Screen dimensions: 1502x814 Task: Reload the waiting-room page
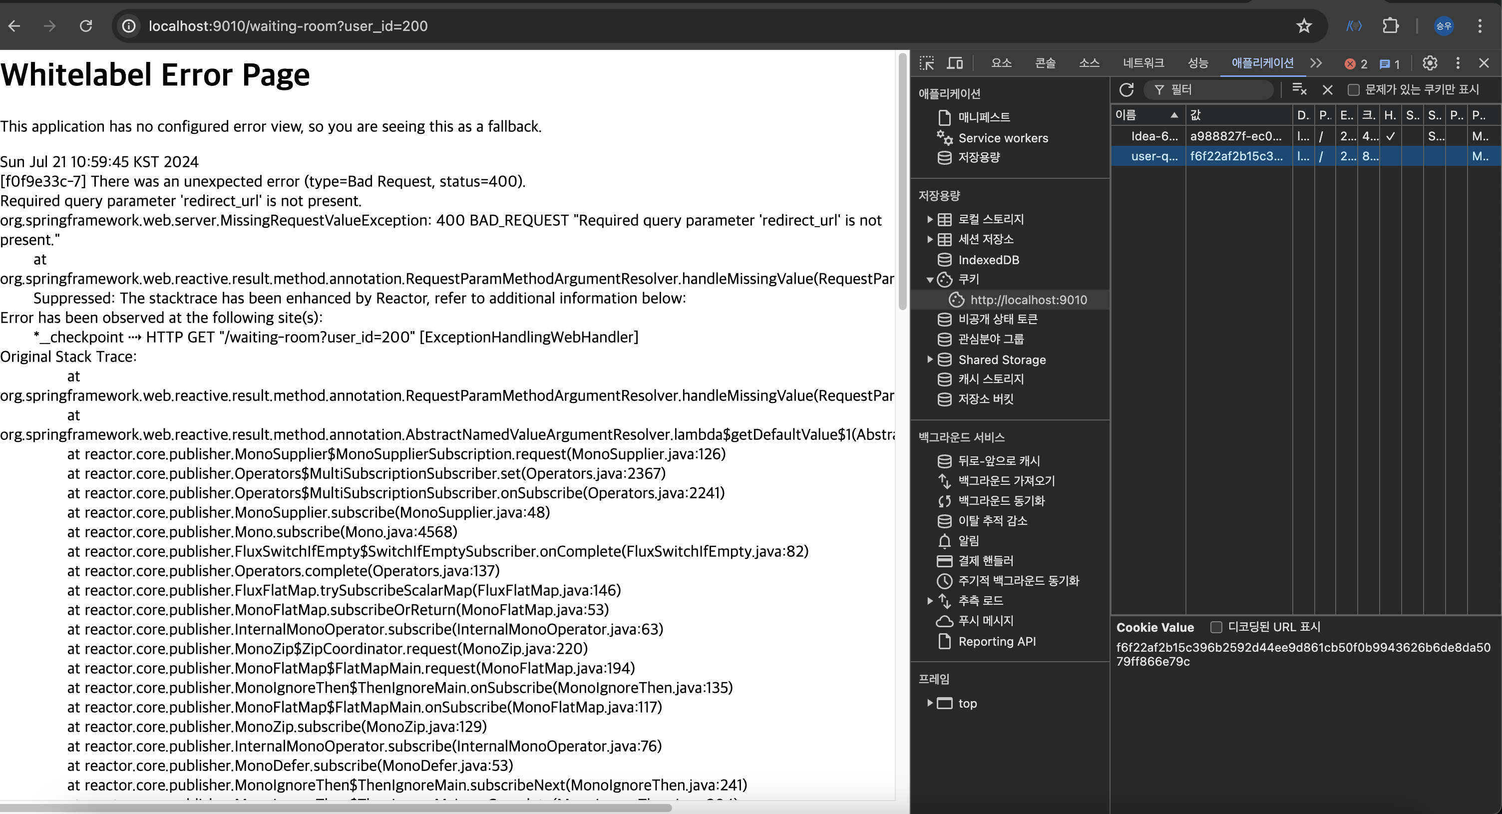tap(86, 25)
